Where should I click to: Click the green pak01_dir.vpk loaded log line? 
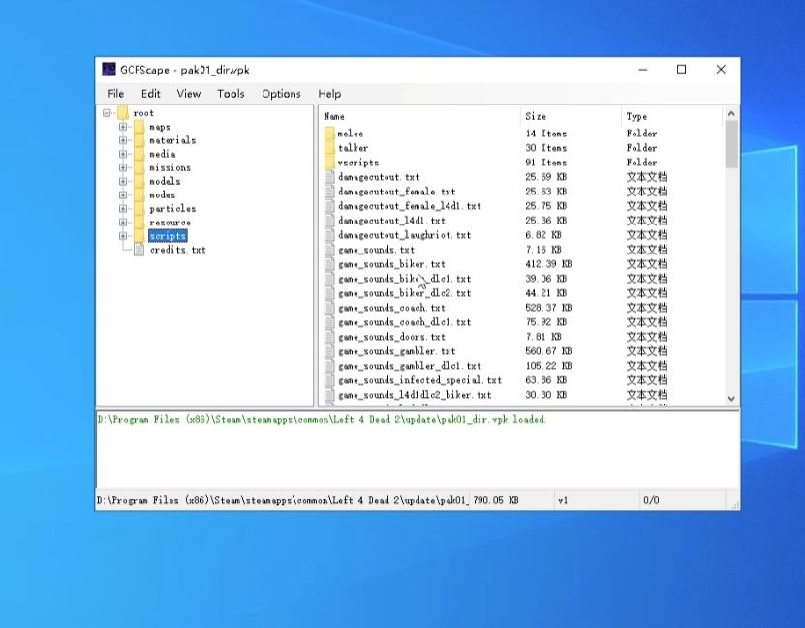322,419
